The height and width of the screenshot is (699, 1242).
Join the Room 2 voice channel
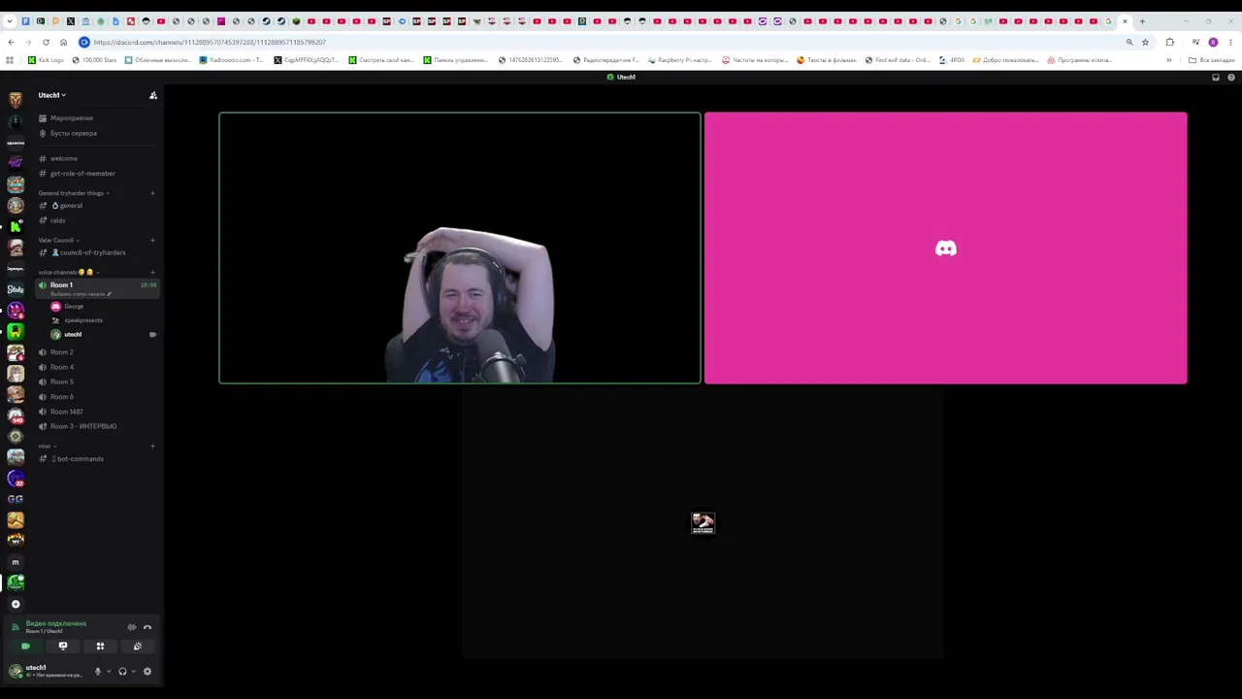(x=61, y=352)
